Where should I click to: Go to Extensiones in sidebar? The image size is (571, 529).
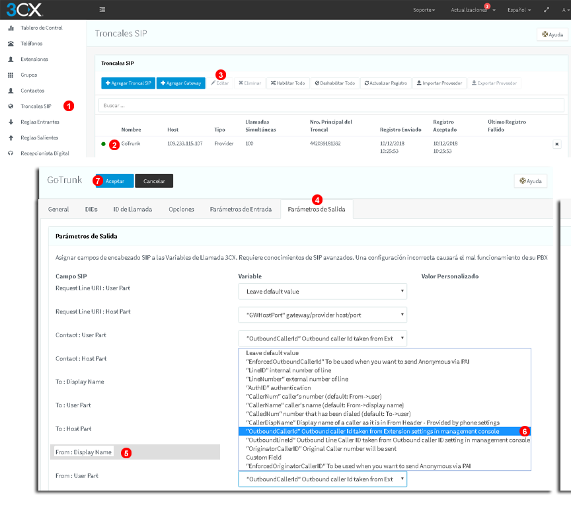[x=34, y=59]
